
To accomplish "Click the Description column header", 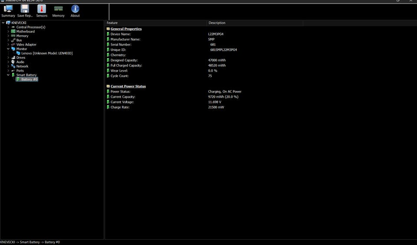I will point(255,23).
